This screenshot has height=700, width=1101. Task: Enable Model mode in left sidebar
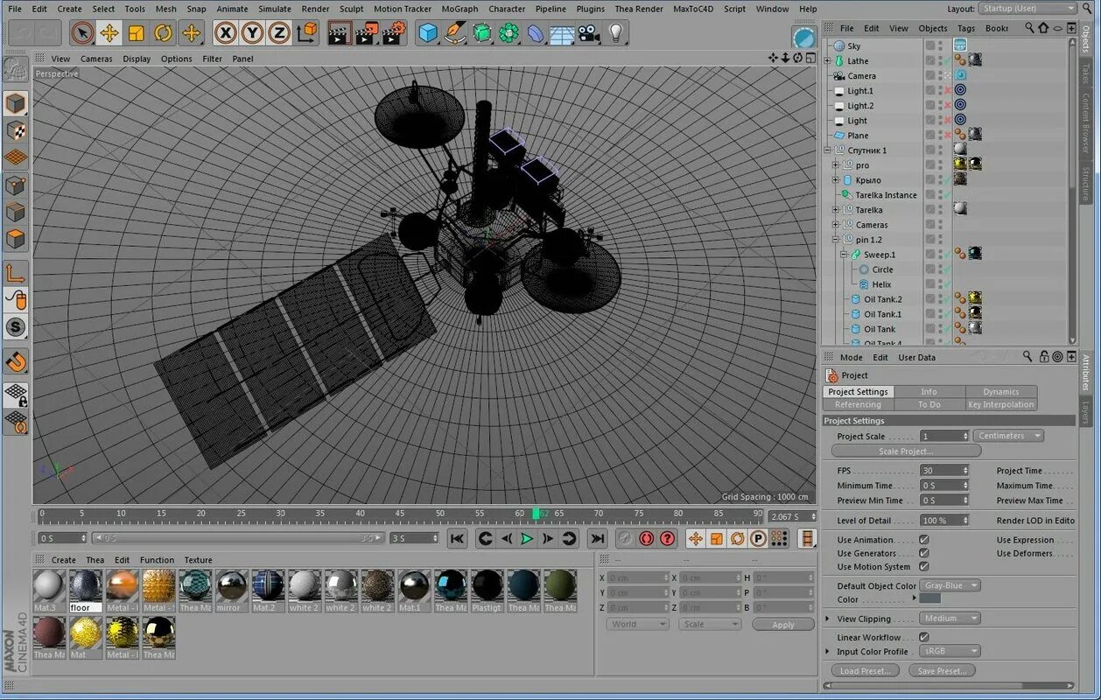coord(16,103)
